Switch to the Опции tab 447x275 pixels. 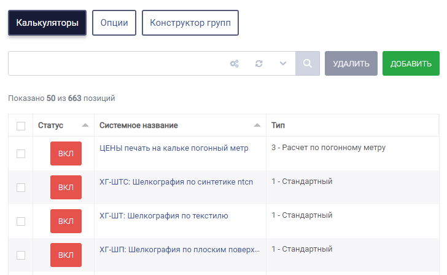tap(114, 23)
